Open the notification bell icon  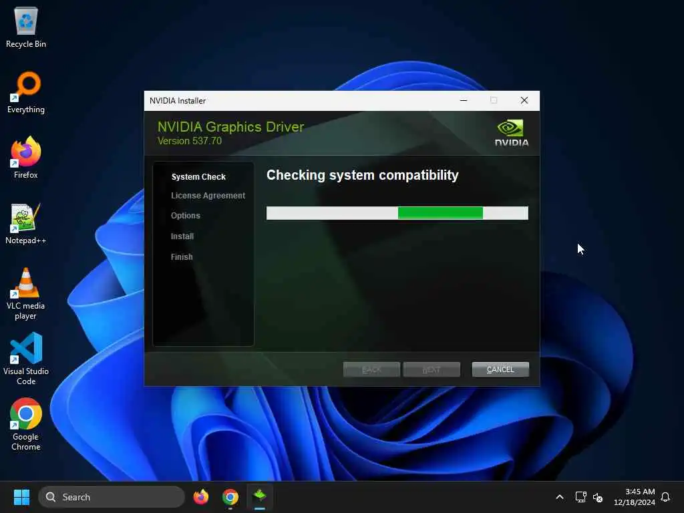coord(665,497)
